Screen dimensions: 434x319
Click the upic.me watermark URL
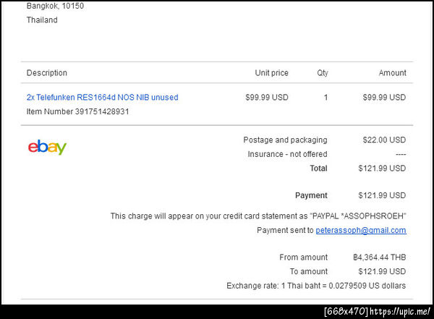(x=400, y=312)
